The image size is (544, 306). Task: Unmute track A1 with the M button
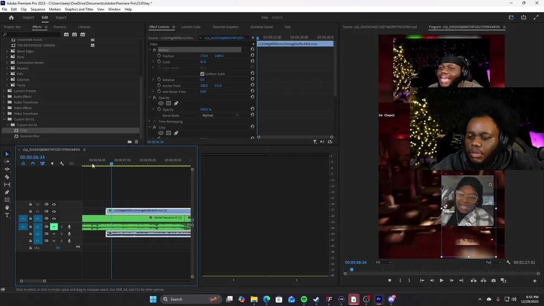point(54,227)
